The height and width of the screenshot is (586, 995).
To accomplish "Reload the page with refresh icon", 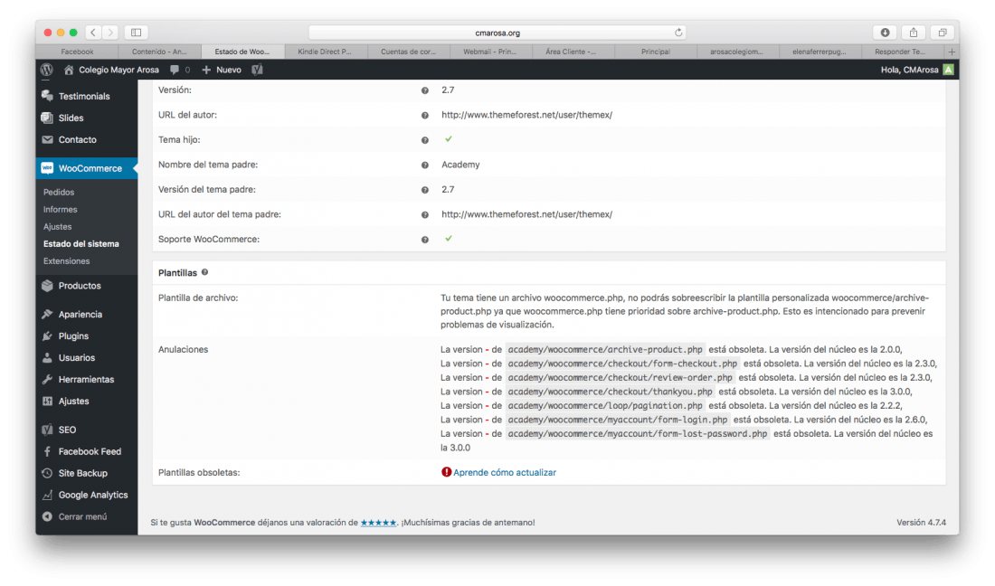I will tap(678, 33).
